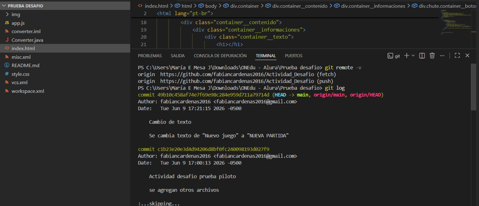Image resolution: width=479 pixels, height=206 pixels.
Task: Create a new terminal with plus icon
Action: click(x=406, y=56)
